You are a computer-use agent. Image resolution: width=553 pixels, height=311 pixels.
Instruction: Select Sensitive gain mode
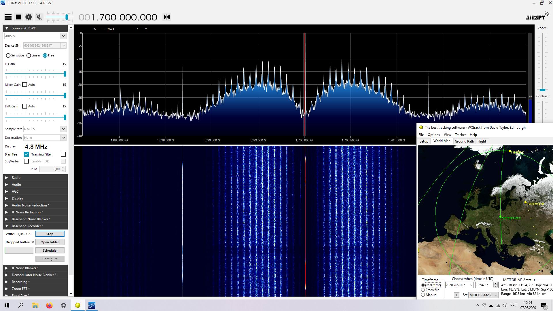8,55
